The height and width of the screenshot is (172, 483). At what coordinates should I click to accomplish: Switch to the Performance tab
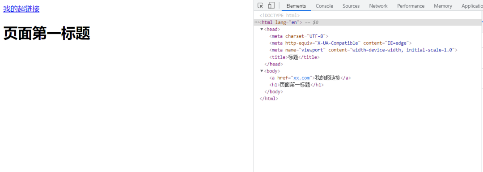tap(411, 6)
